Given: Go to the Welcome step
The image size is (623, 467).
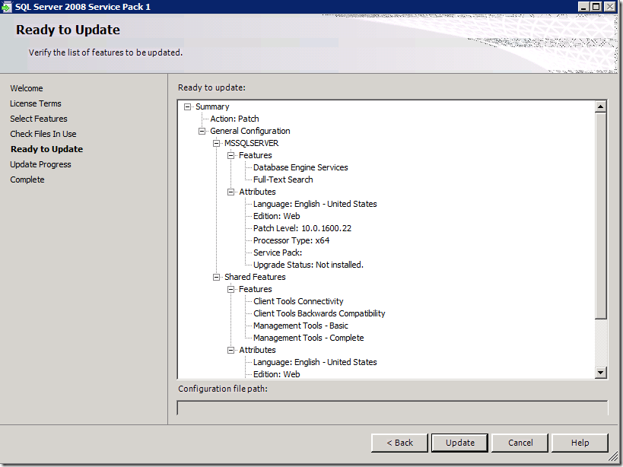Looking at the screenshot, I should pos(27,88).
